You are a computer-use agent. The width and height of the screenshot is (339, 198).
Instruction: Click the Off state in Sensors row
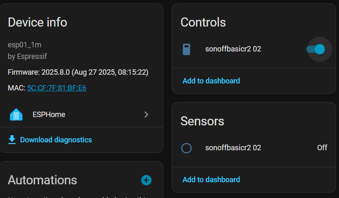(322, 148)
